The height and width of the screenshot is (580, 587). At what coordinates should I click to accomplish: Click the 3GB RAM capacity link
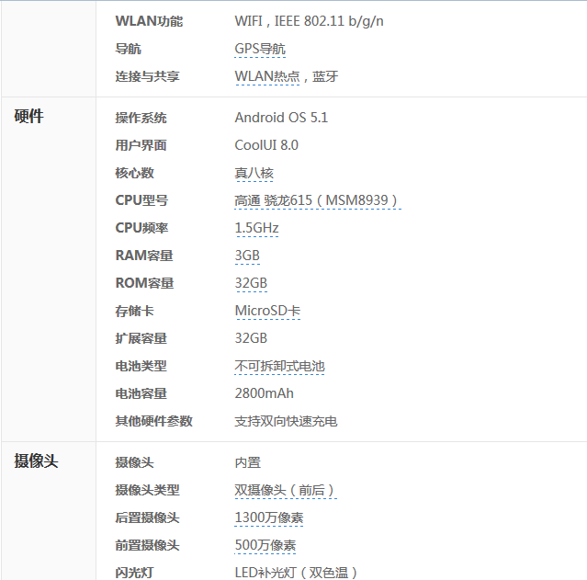(247, 256)
